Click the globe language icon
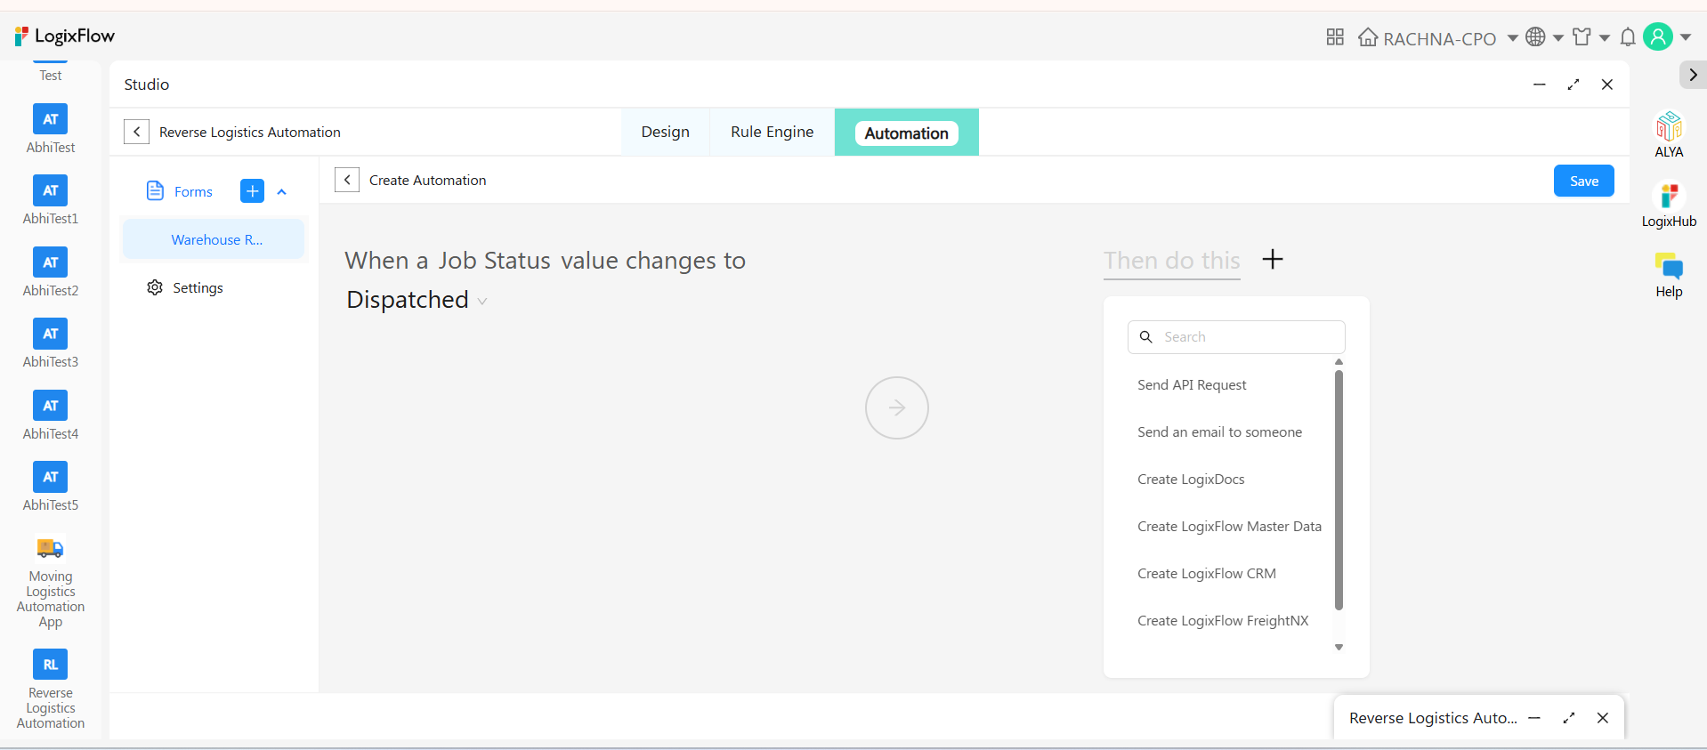Screen dimensions: 1707x750 1535,37
